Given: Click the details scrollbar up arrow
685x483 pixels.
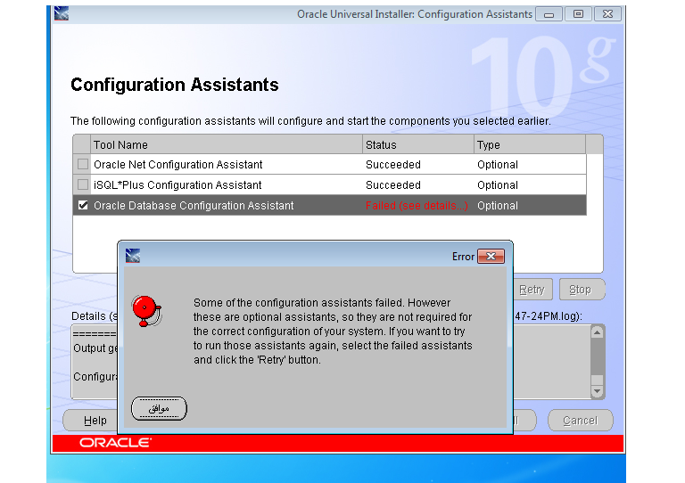Looking at the screenshot, I should click(597, 332).
